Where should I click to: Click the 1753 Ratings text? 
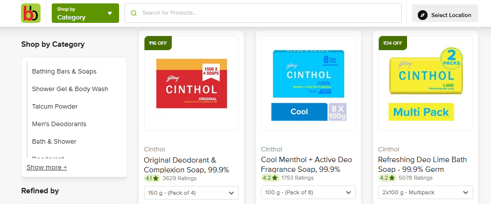click(298, 178)
